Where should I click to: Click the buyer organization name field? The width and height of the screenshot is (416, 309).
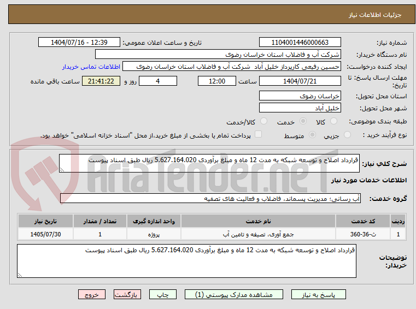(x=218, y=55)
